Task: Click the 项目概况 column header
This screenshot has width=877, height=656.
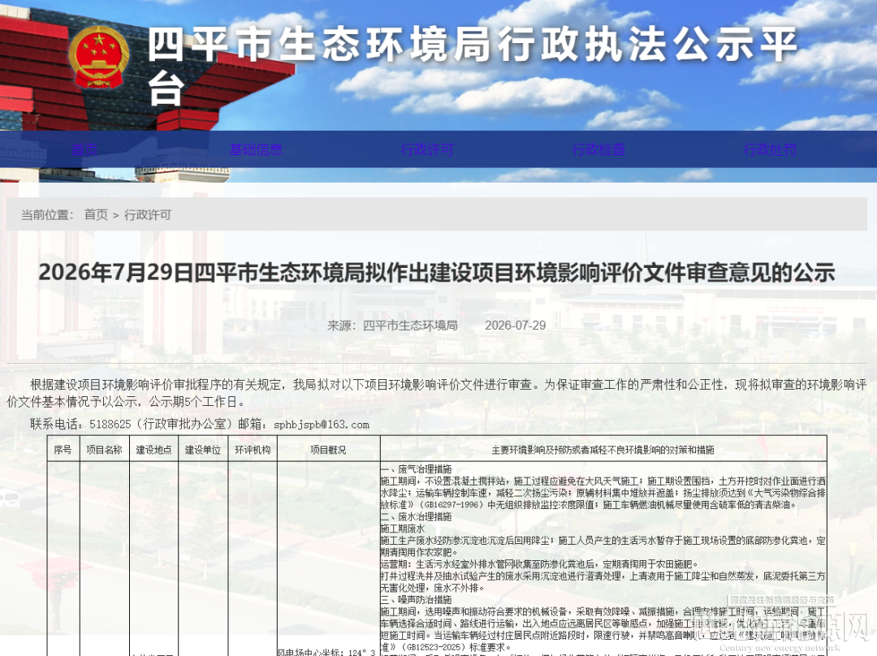Action: (x=328, y=450)
